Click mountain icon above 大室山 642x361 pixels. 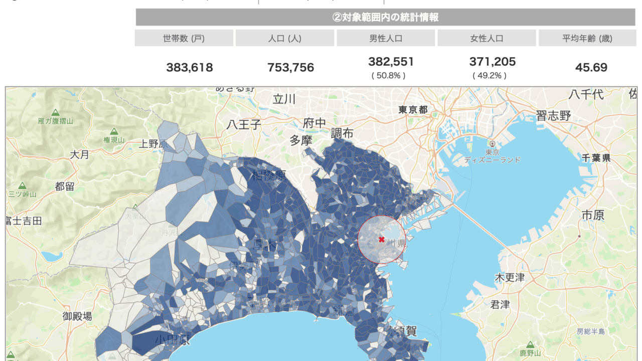tap(134, 208)
